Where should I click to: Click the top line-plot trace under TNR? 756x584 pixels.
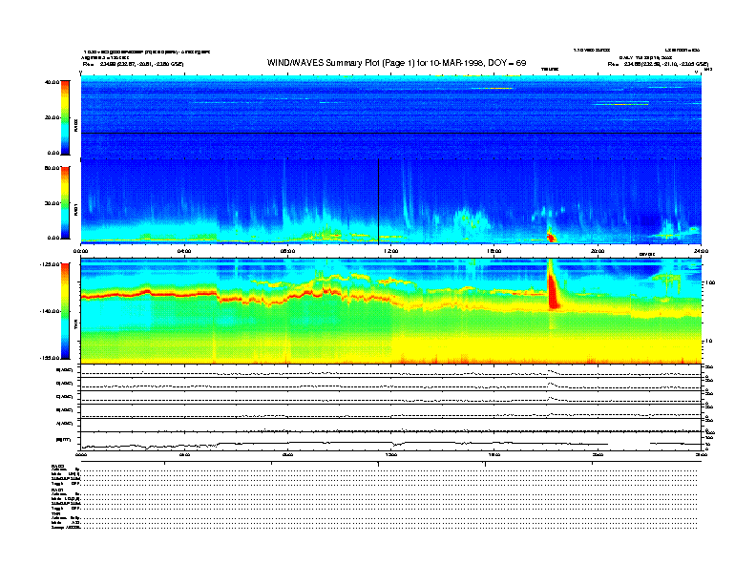391,371
